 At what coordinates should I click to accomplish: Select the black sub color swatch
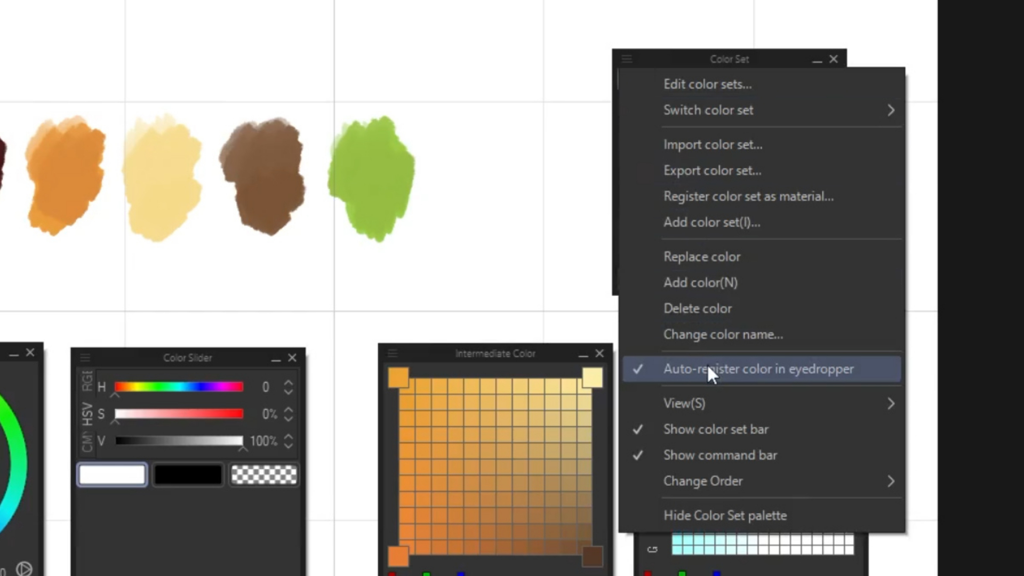click(x=188, y=475)
